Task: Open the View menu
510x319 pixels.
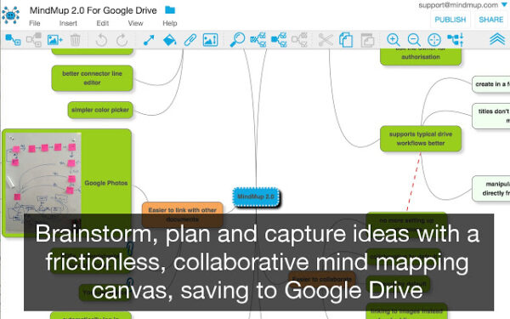Action: tap(135, 23)
